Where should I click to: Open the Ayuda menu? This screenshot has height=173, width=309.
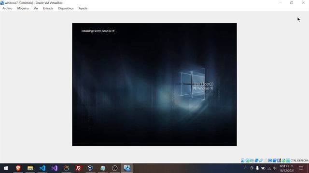click(x=83, y=8)
